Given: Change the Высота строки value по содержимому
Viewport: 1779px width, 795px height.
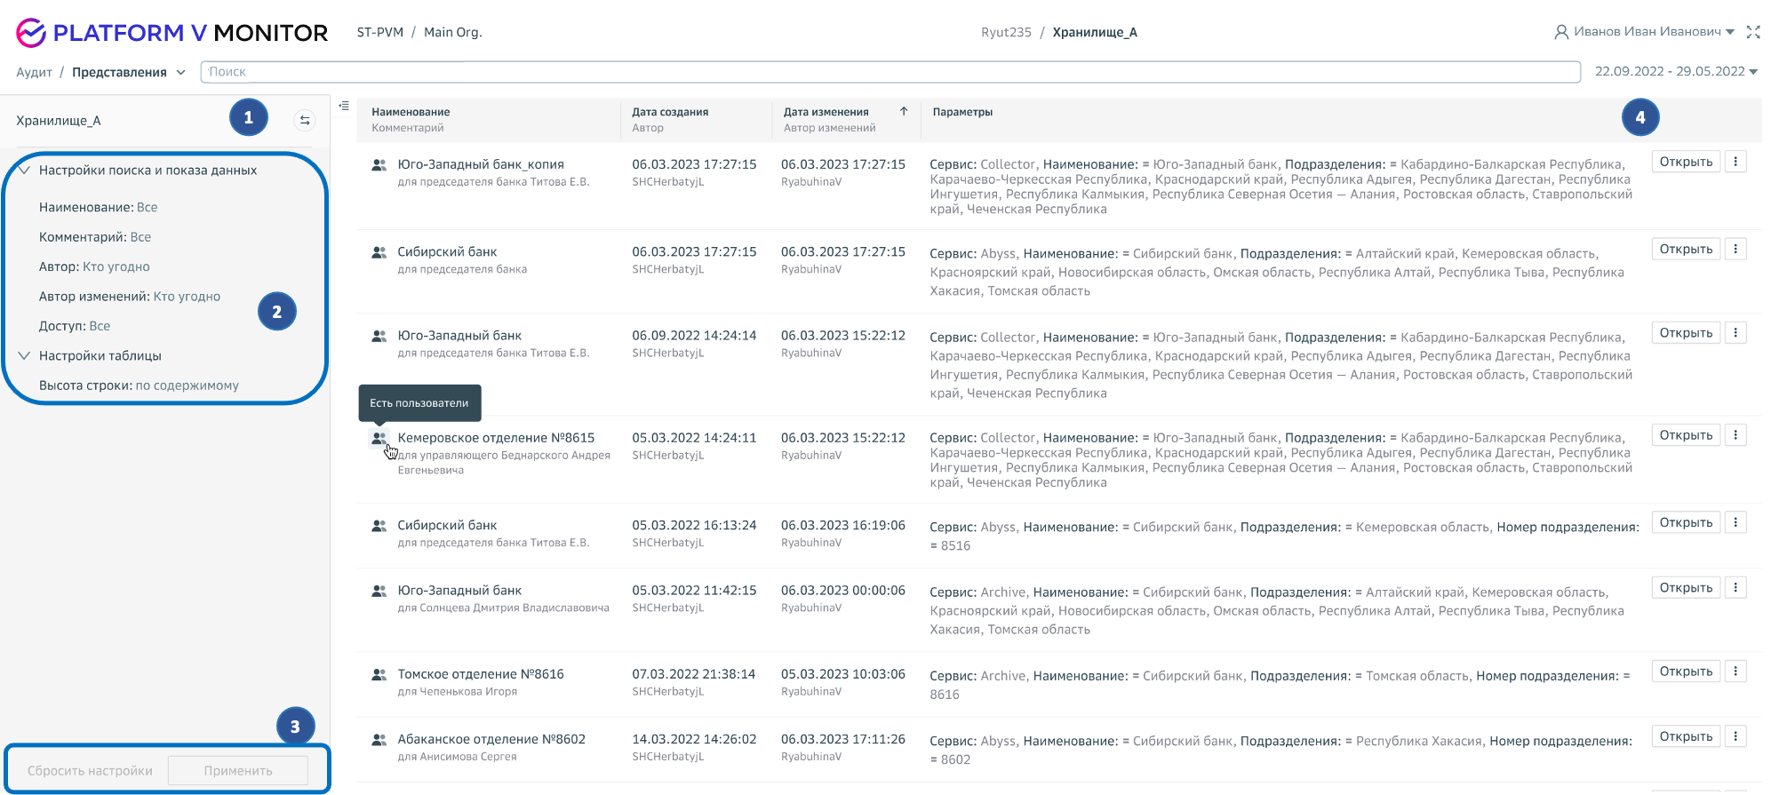Looking at the screenshot, I should [x=187, y=386].
